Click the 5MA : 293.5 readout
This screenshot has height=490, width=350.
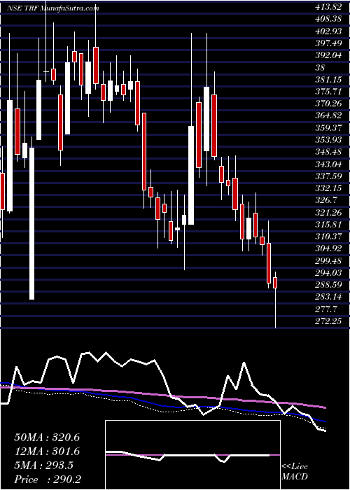pyautogui.click(x=43, y=465)
